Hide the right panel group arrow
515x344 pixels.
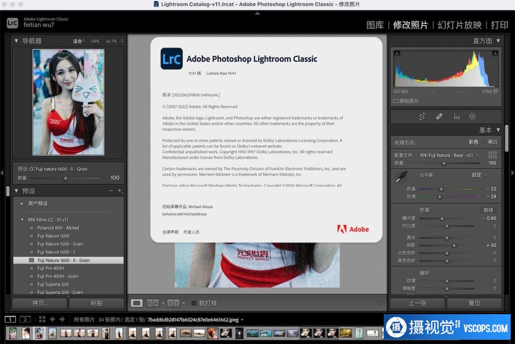[512, 173]
